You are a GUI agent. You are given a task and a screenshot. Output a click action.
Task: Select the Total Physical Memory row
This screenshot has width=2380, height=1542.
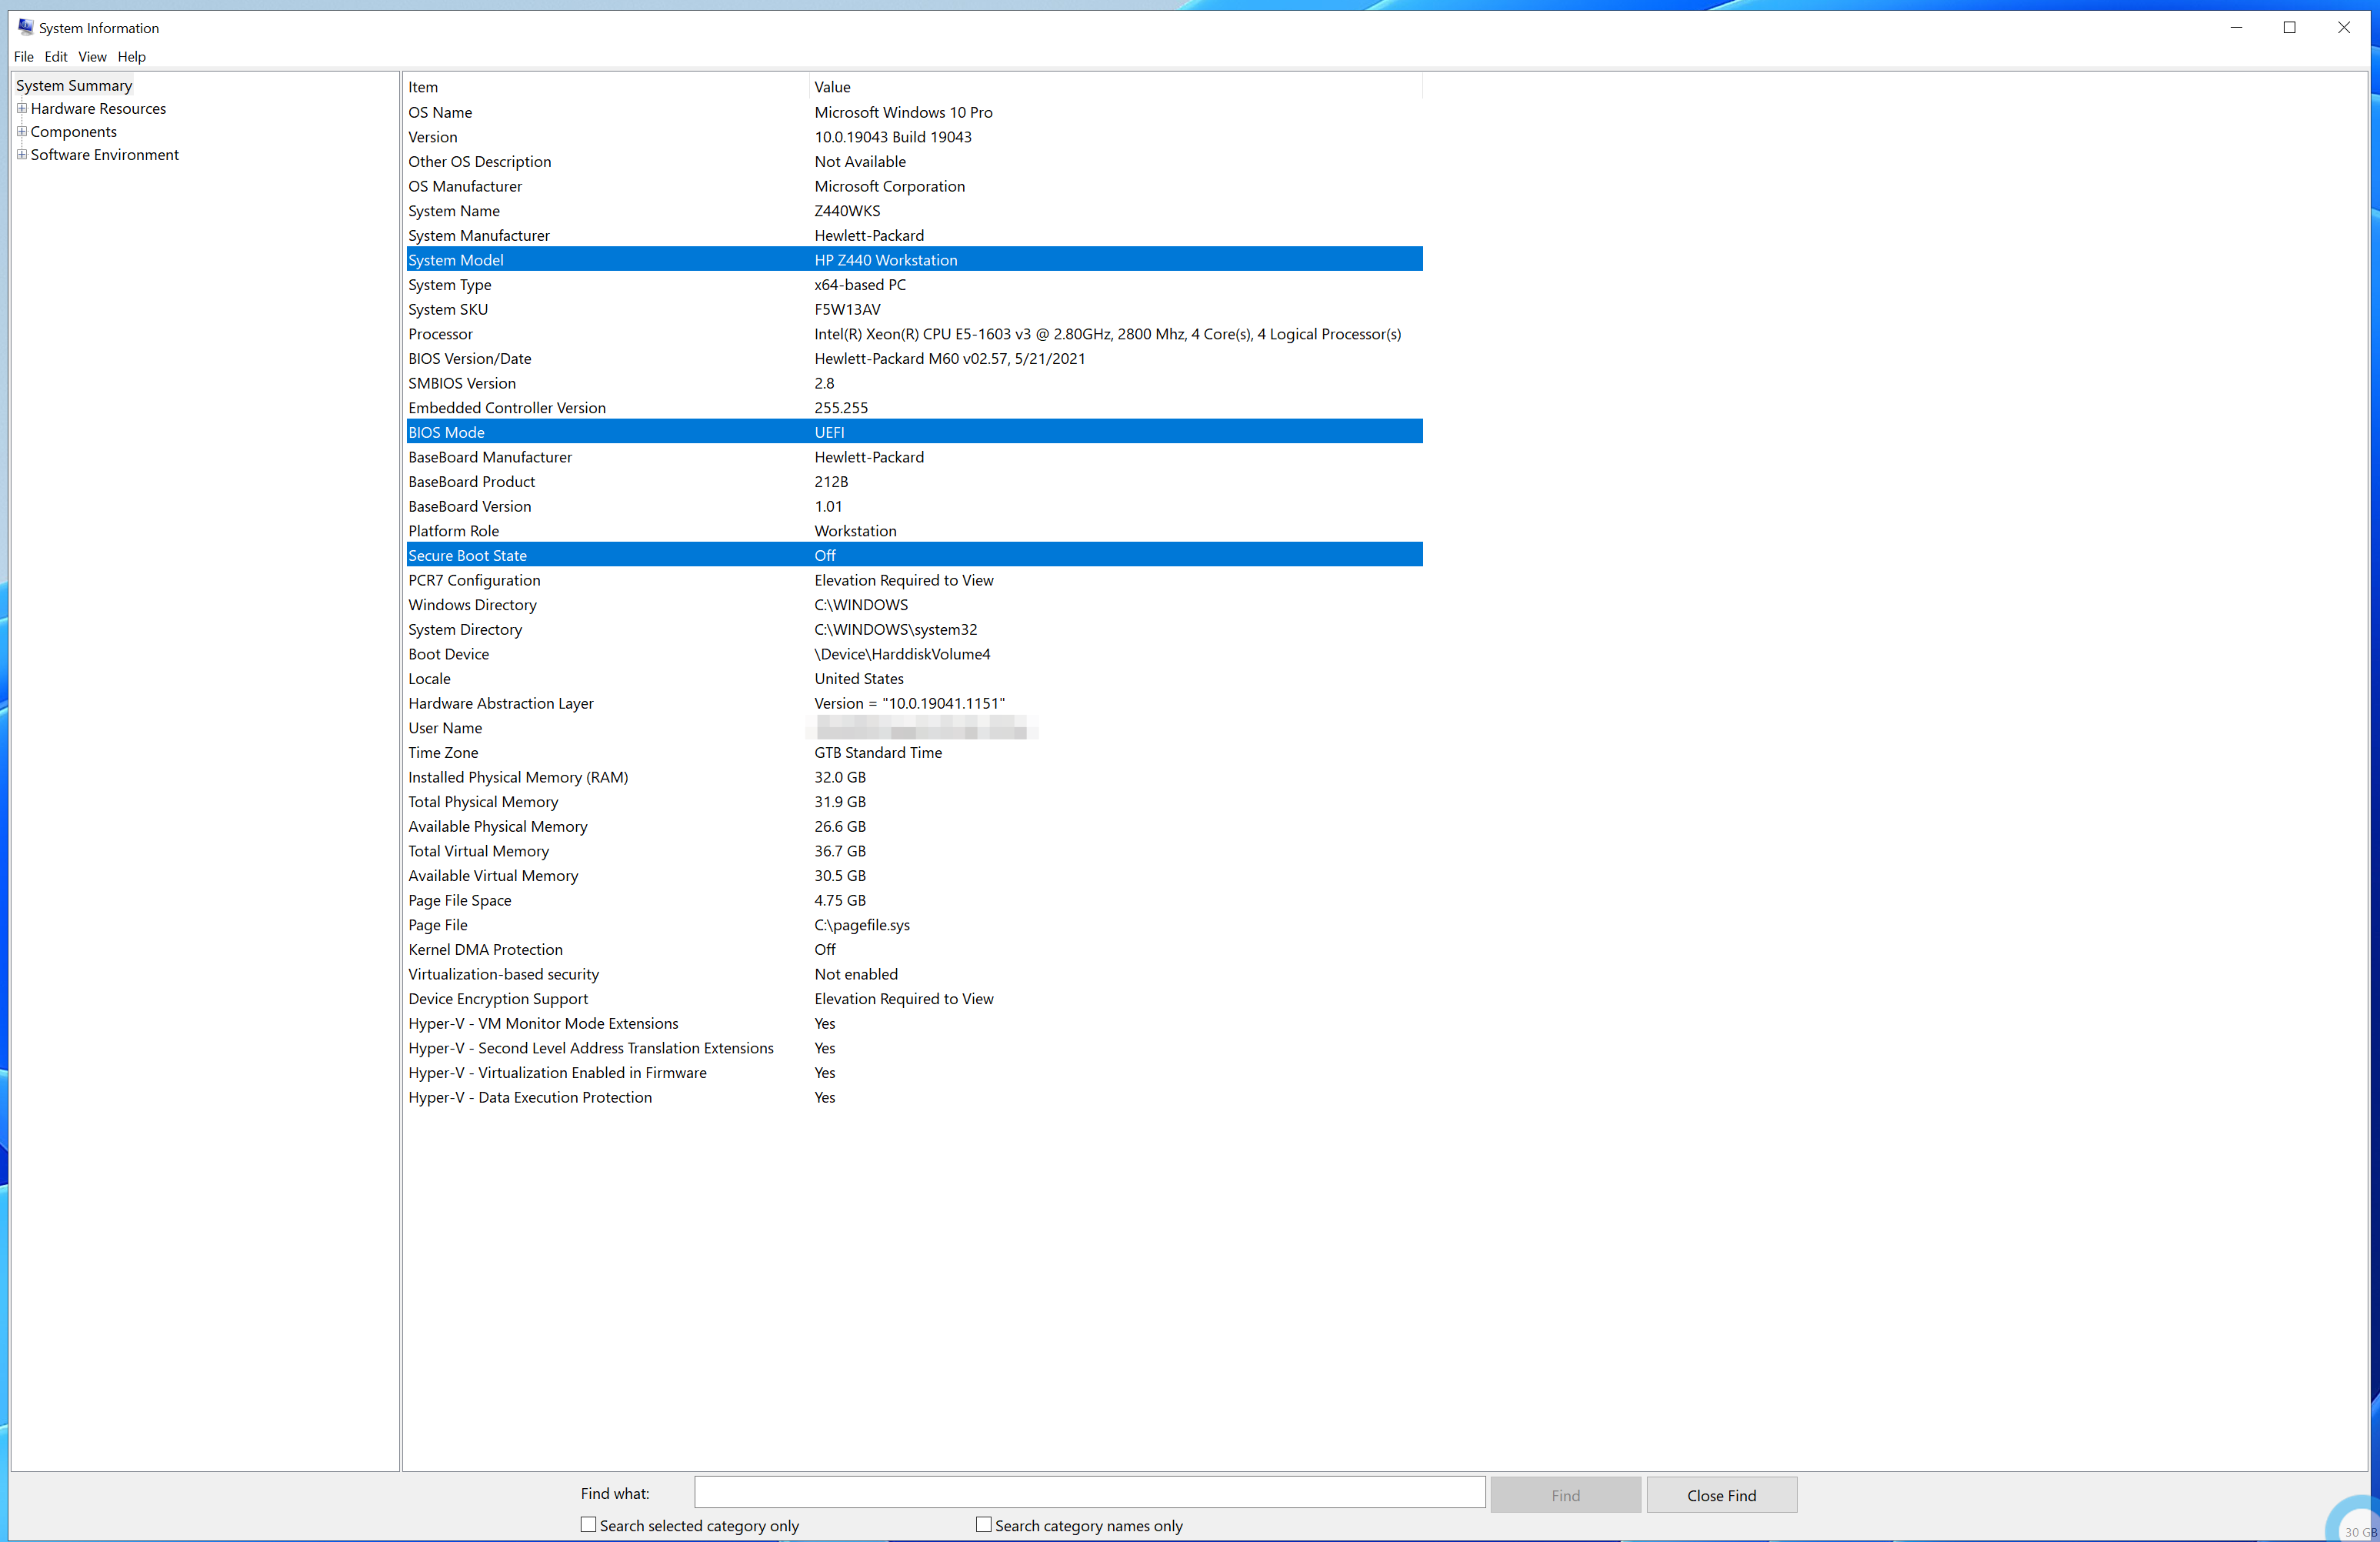click(x=914, y=802)
